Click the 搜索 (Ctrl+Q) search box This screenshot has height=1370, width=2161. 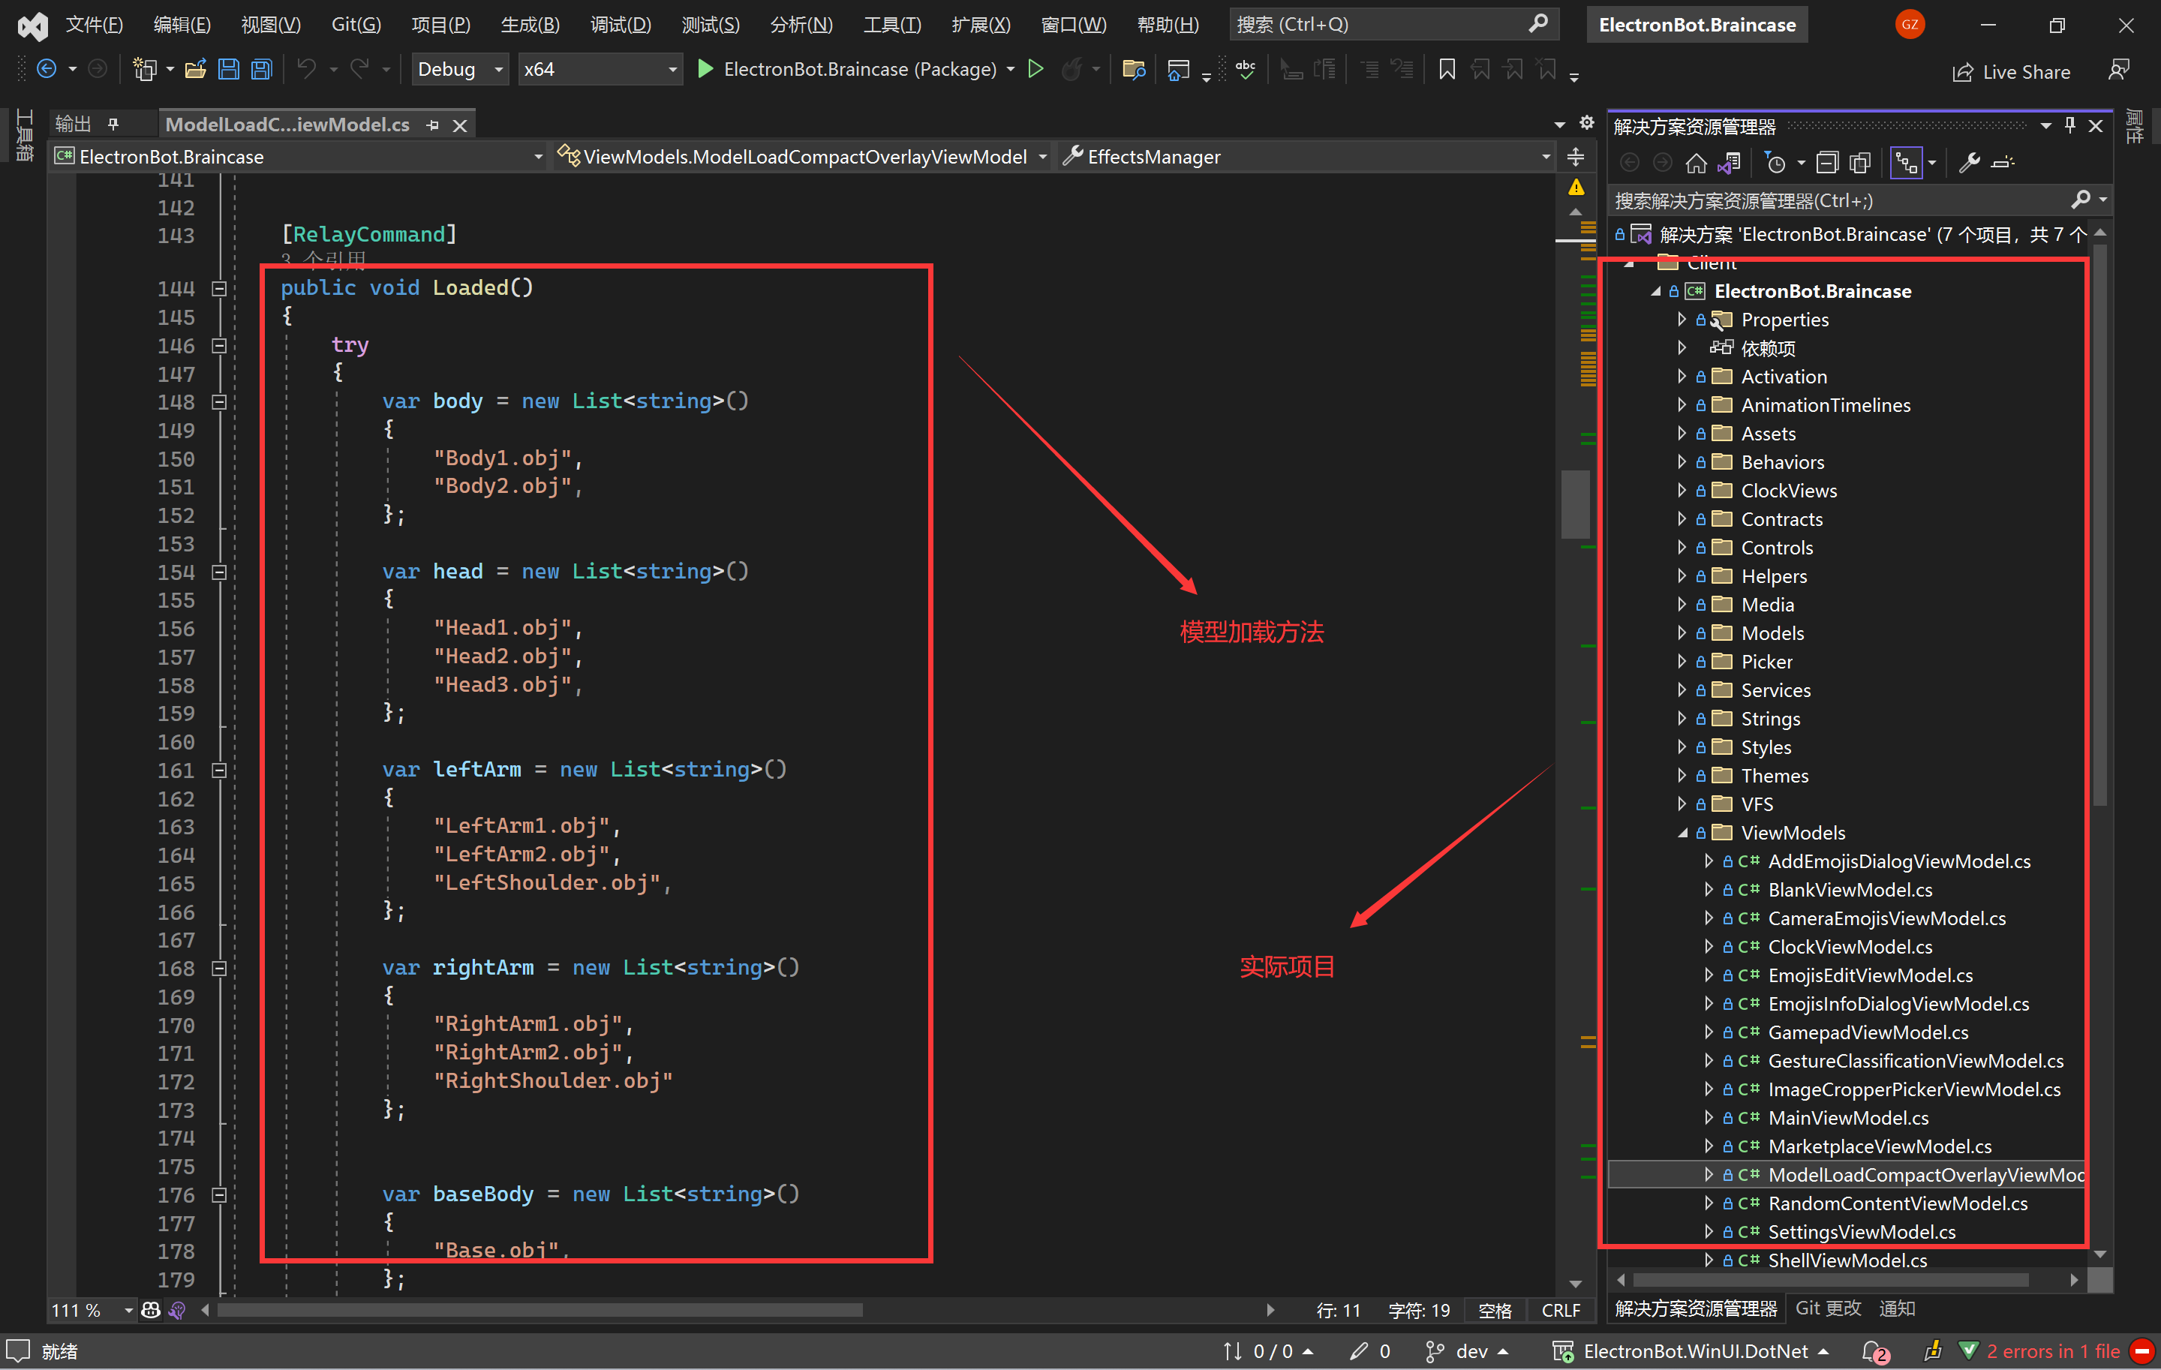pyautogui.click(x=1393, y=24)
